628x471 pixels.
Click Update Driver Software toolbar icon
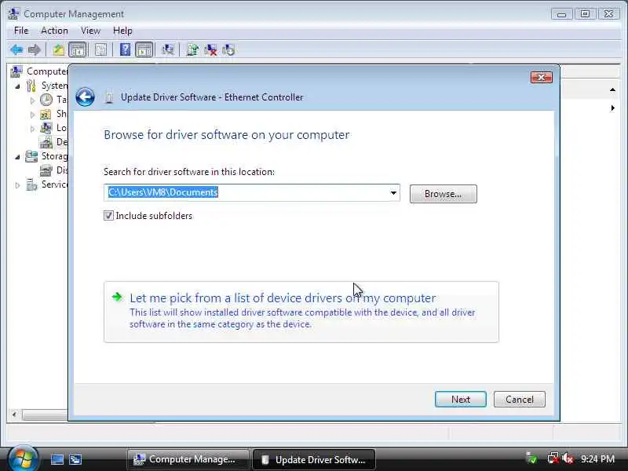click(x=192, y=50)
